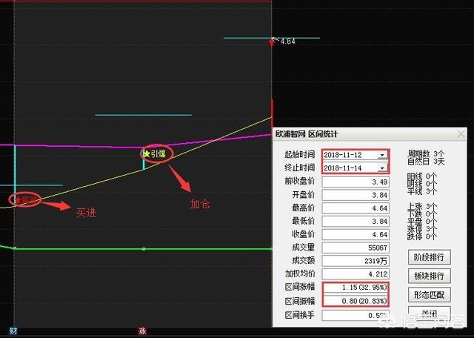Click the 阶段排行 button

click(x=430, y=257)
